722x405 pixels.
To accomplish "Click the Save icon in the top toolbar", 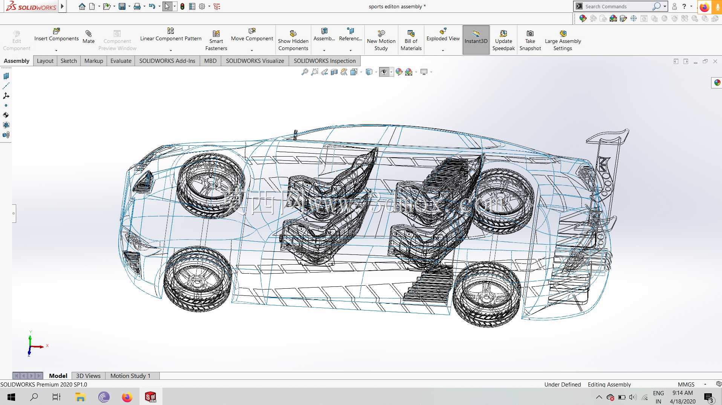I will [122, 6].
